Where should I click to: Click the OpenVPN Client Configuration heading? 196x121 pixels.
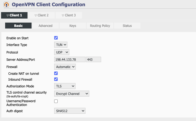point(49,5)
